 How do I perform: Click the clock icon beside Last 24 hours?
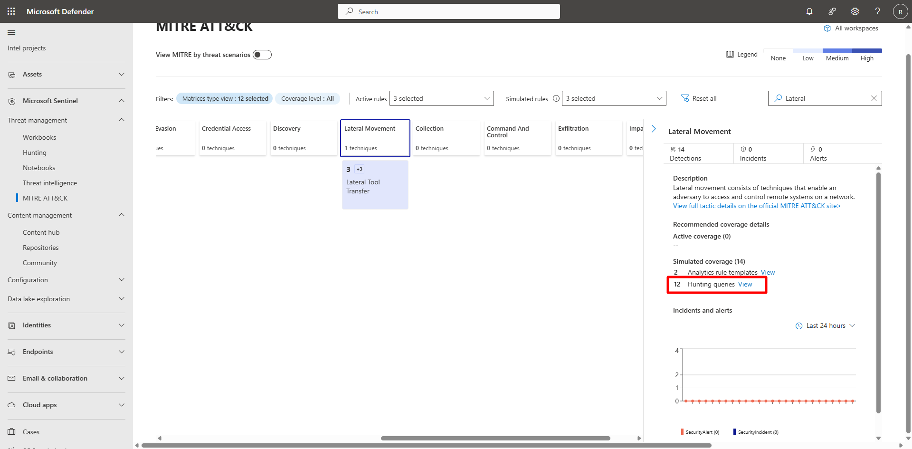pyautogui.click(x=799, y=326)
